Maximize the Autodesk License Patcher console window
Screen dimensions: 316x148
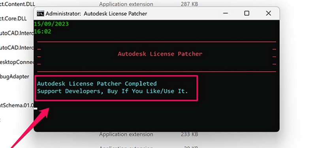[x=246, y=13]
